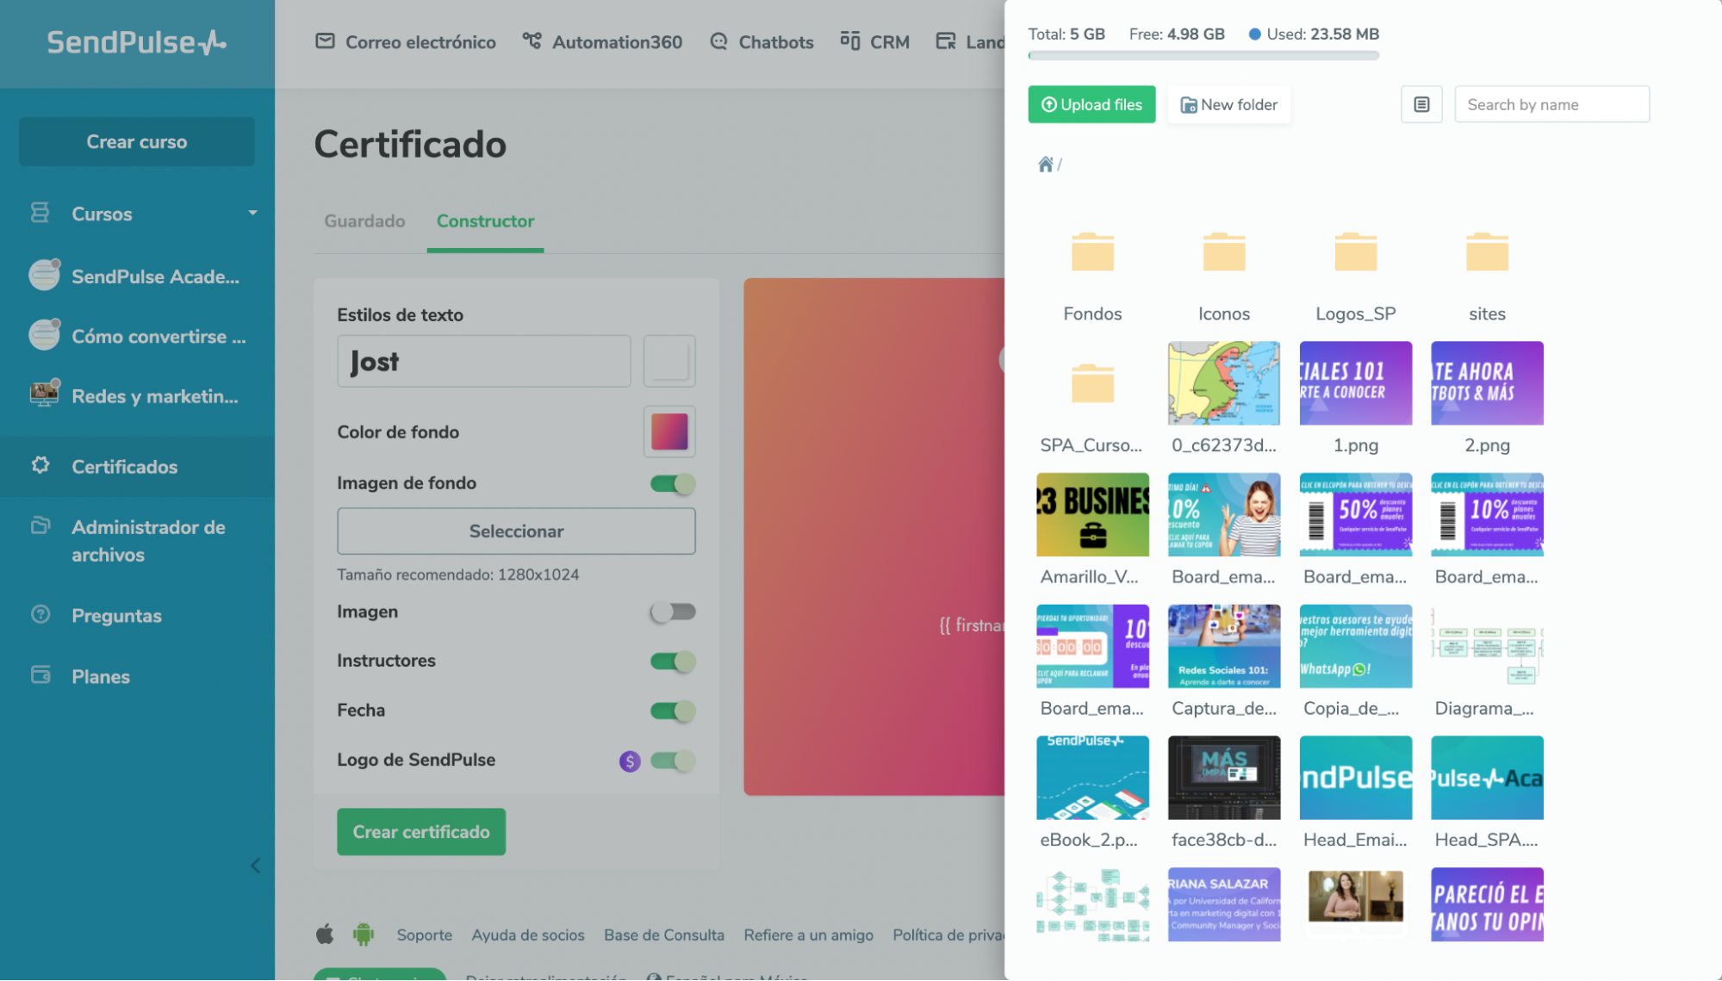Click Seleccionar background image button
The height and width of the screenshot is (981, 1722).
tap(516, 531)
